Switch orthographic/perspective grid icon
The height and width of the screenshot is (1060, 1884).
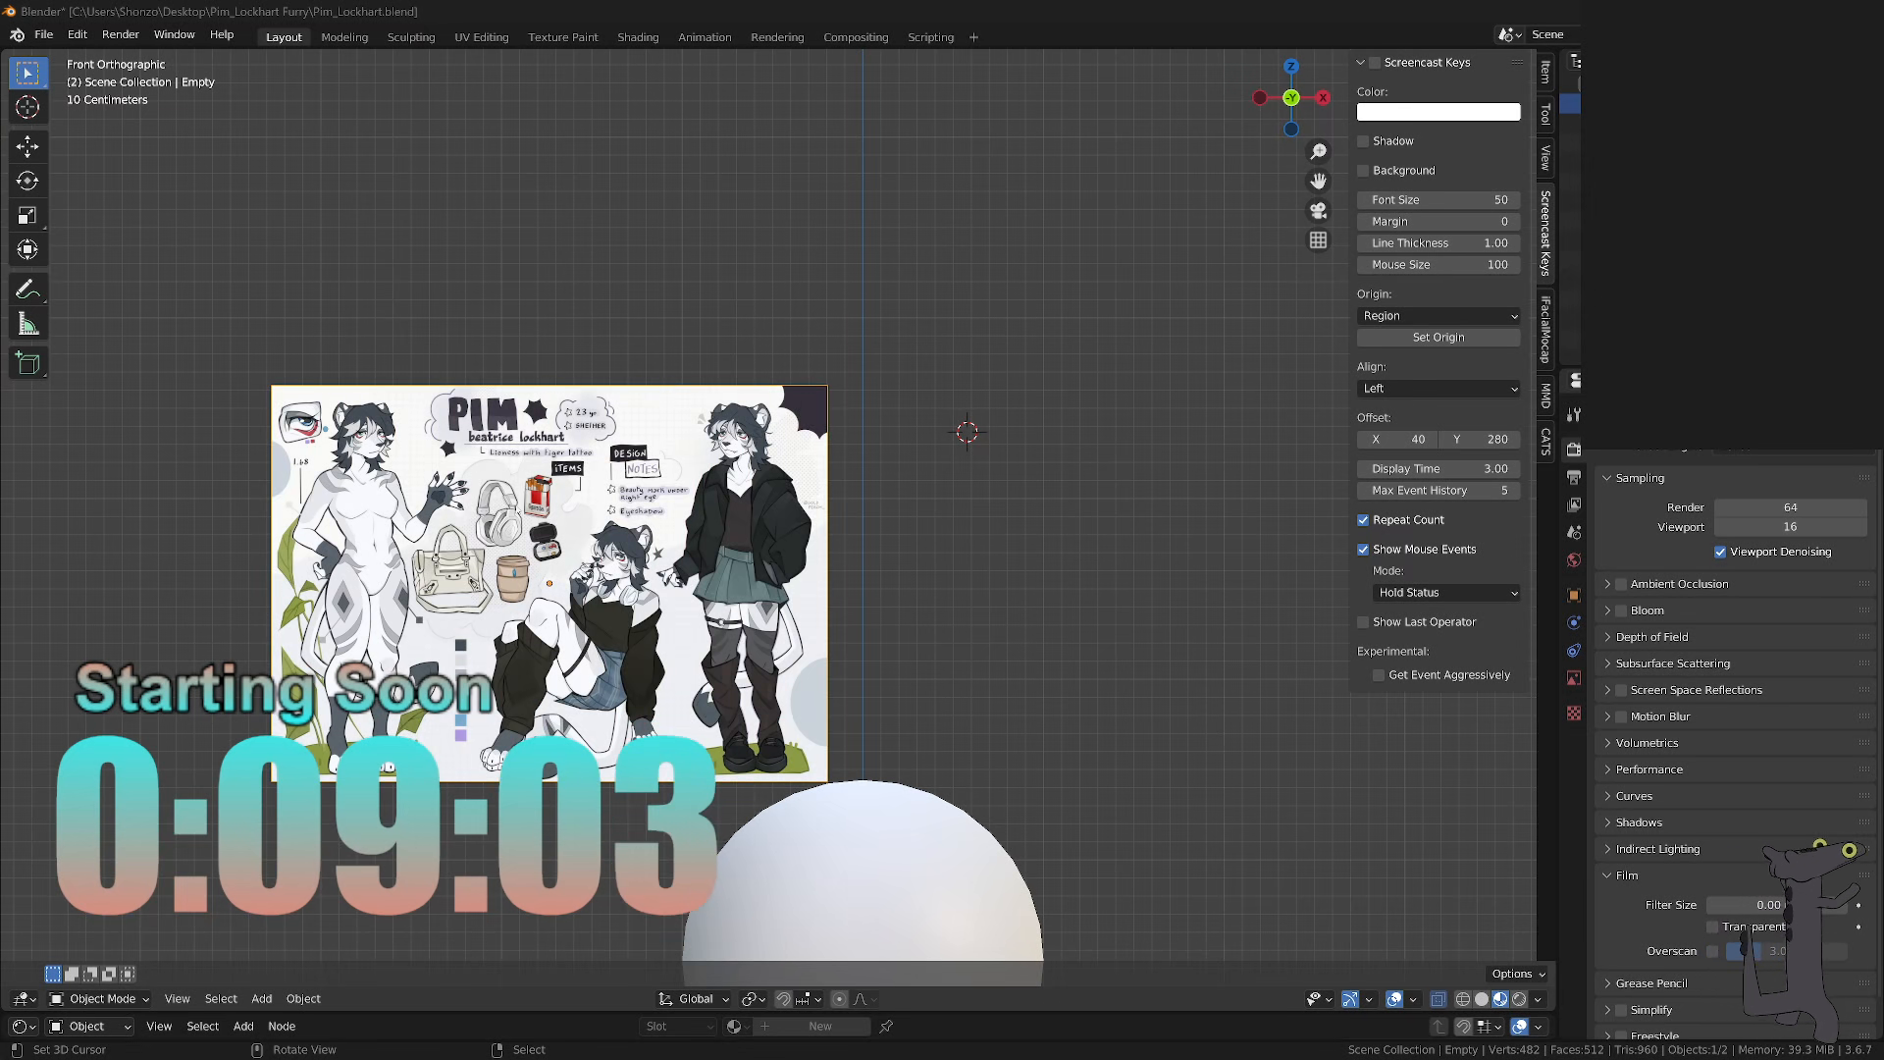1318,239
